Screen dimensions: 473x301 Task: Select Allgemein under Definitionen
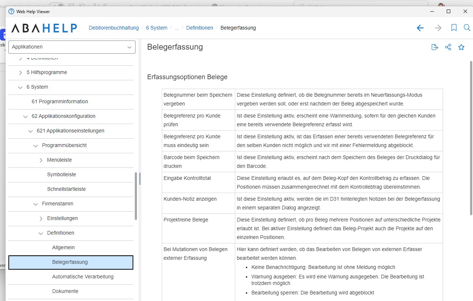[64, 247]
